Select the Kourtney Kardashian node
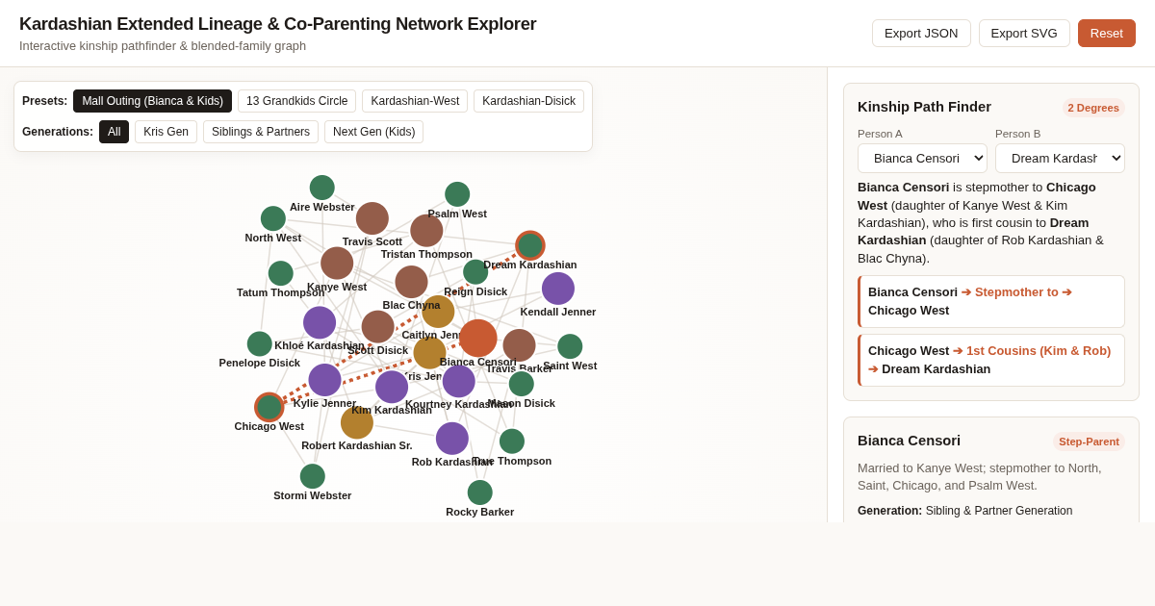This screenshot has width=1155, height=606. tap(459, 381)
